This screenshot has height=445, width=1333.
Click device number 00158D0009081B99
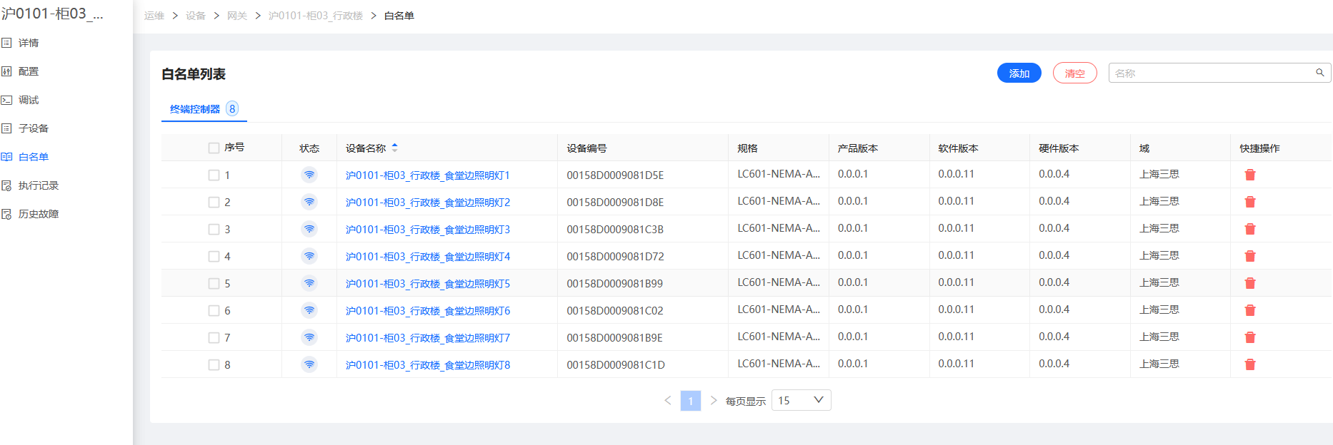(x=615, y=284)
